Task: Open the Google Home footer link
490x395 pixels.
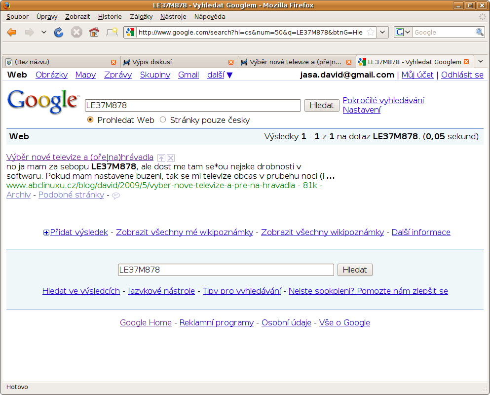Action: click(x=146, y=322)
